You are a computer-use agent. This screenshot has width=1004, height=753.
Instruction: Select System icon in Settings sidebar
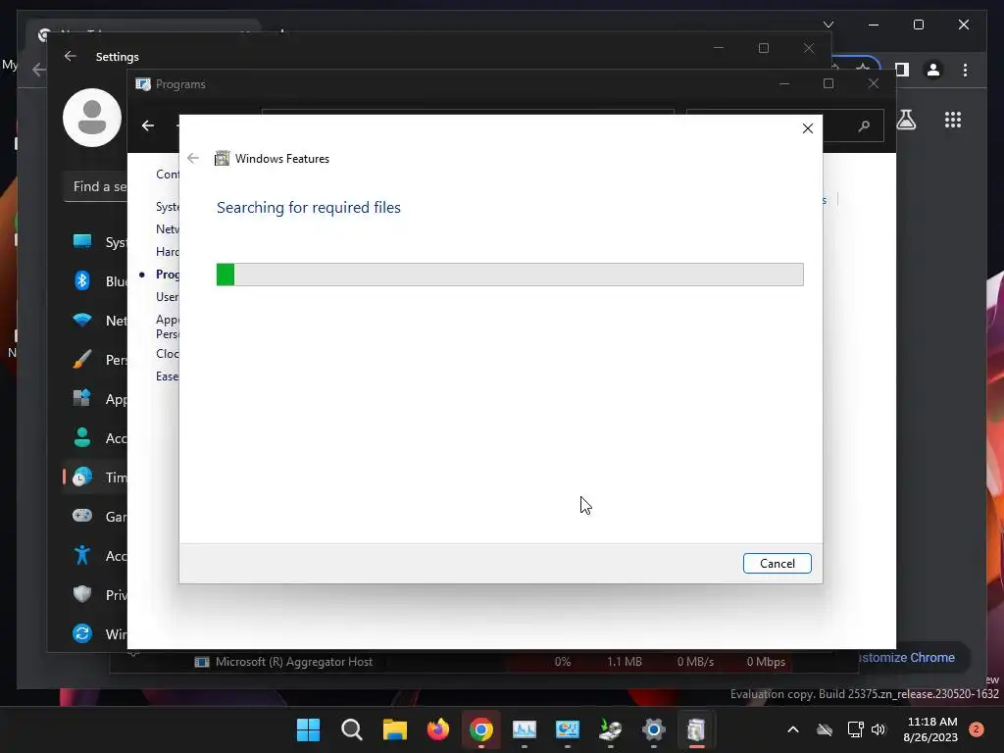coord(82,241)
